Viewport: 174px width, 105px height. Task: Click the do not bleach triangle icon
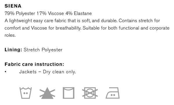[47, 93]
